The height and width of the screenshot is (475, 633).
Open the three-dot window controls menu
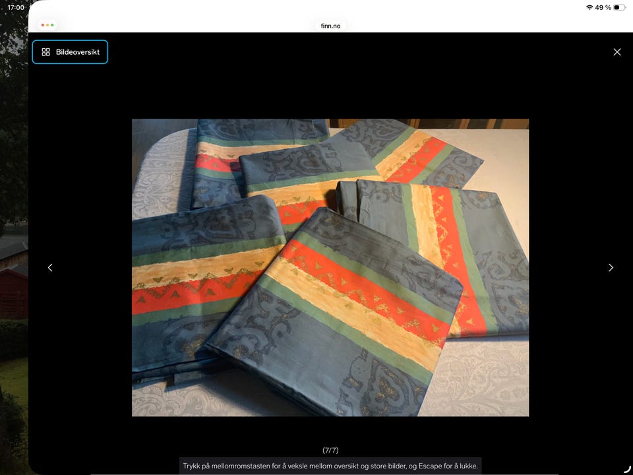47,25
